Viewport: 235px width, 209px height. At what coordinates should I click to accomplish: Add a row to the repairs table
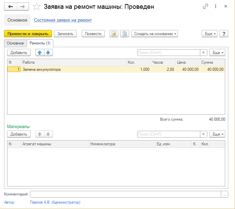tap(19, 53)
